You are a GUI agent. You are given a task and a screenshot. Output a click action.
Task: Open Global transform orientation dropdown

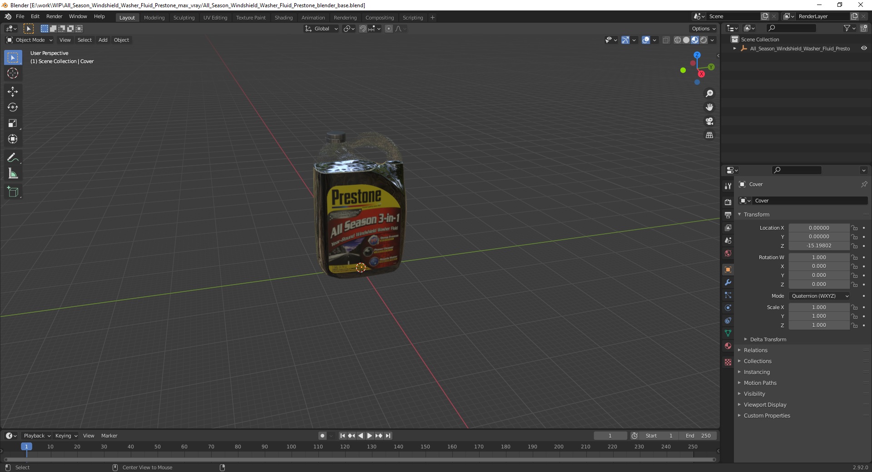point(322,29)
